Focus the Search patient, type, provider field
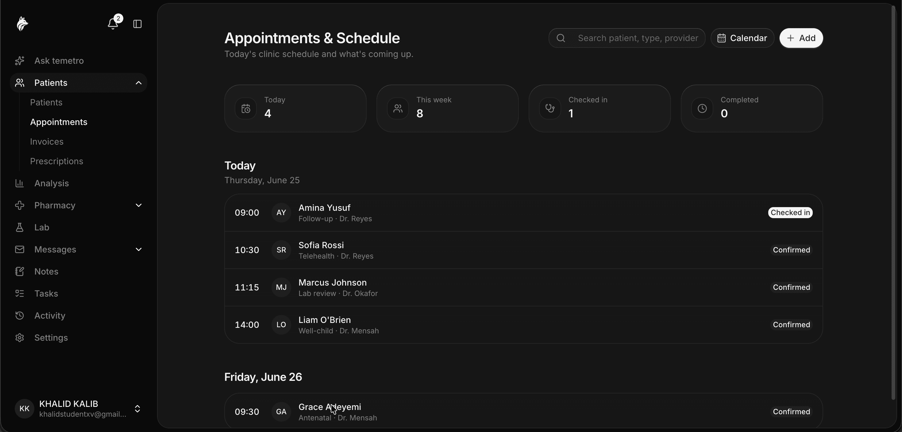 click(627, 38)
